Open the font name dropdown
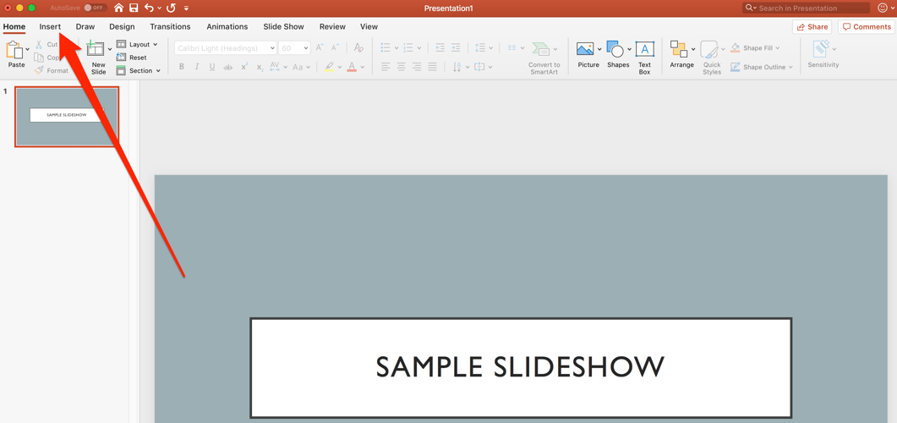The height and width of the screenshot is (423, 897). pyautogui.click(x=272, y=48)
